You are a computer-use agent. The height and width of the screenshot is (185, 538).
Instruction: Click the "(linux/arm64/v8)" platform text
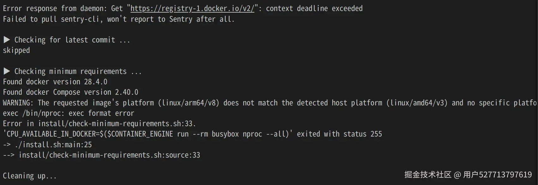click(x=188, y=103)
